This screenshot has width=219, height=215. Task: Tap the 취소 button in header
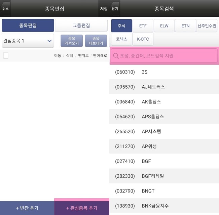click(x=5, y=9)
